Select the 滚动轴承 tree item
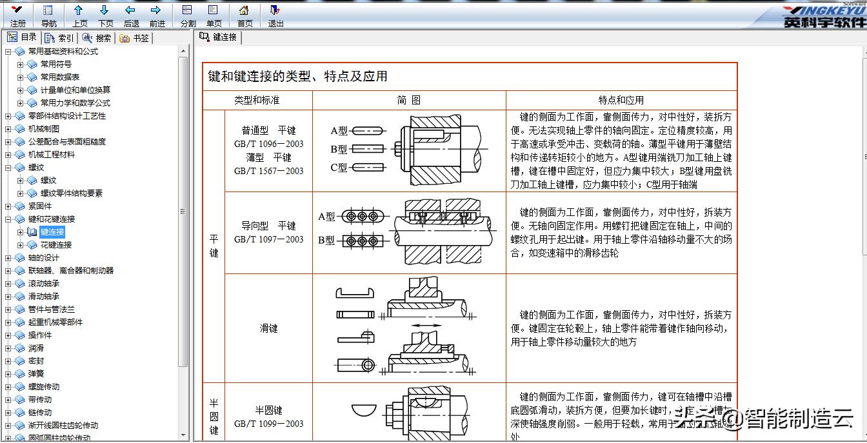 tap(43, 284)
